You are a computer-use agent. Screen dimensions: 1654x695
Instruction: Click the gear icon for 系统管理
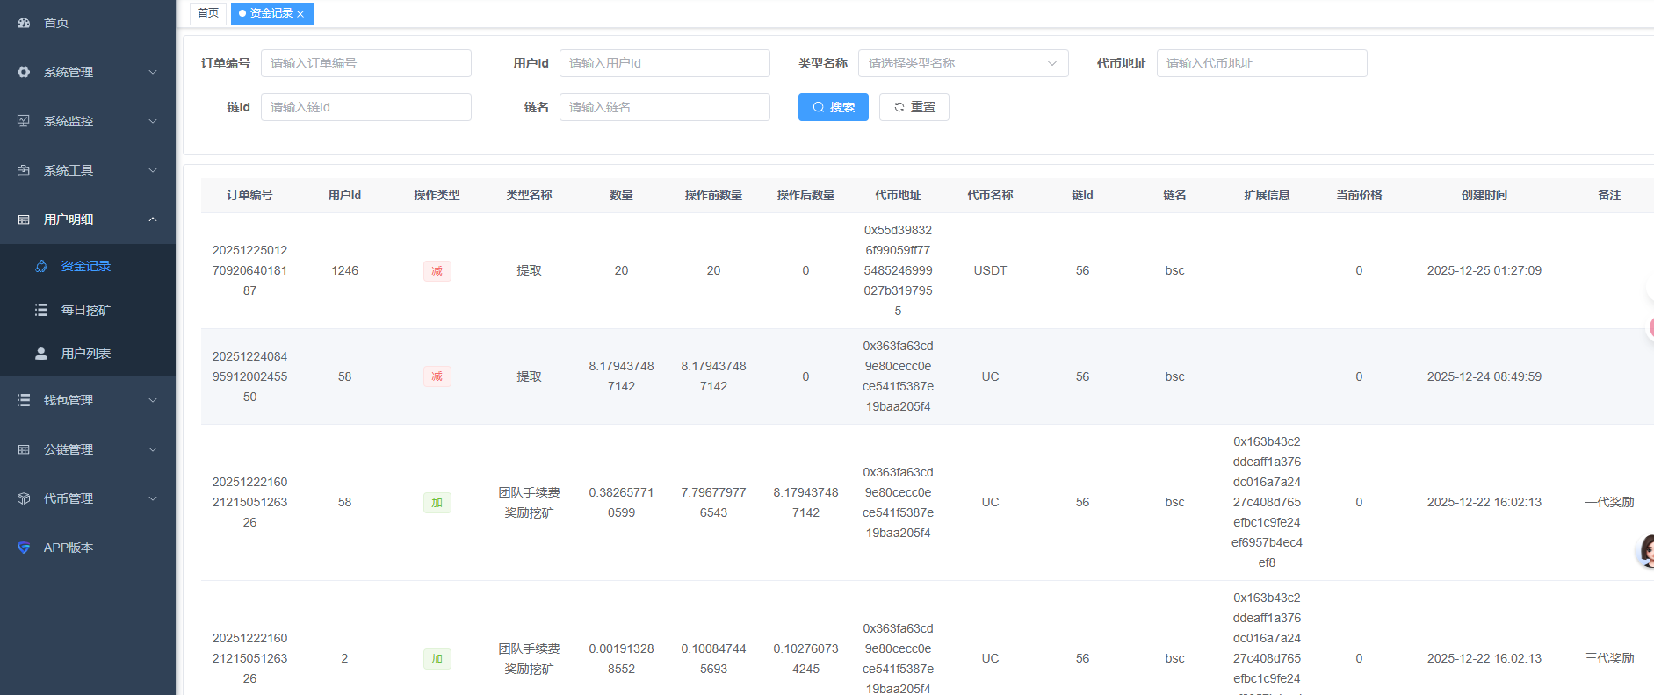tap(24, 72)
